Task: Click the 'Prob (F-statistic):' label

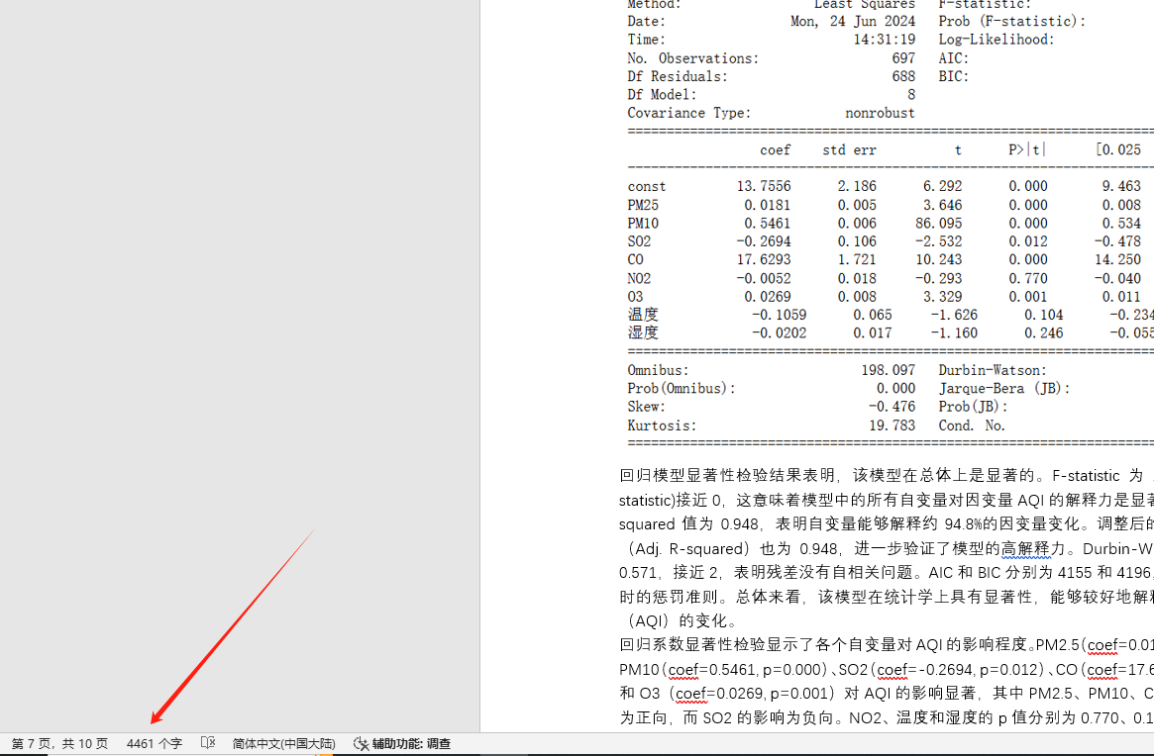Action: 1012,22
